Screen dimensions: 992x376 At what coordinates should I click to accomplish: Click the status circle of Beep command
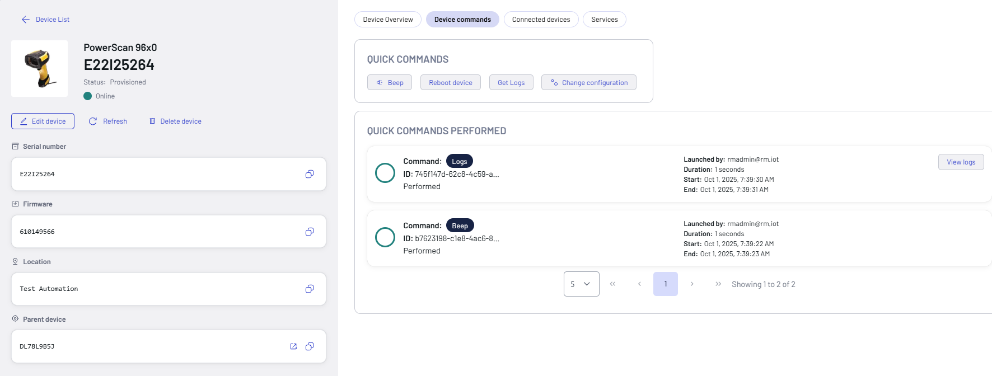[x=385, y=237]
